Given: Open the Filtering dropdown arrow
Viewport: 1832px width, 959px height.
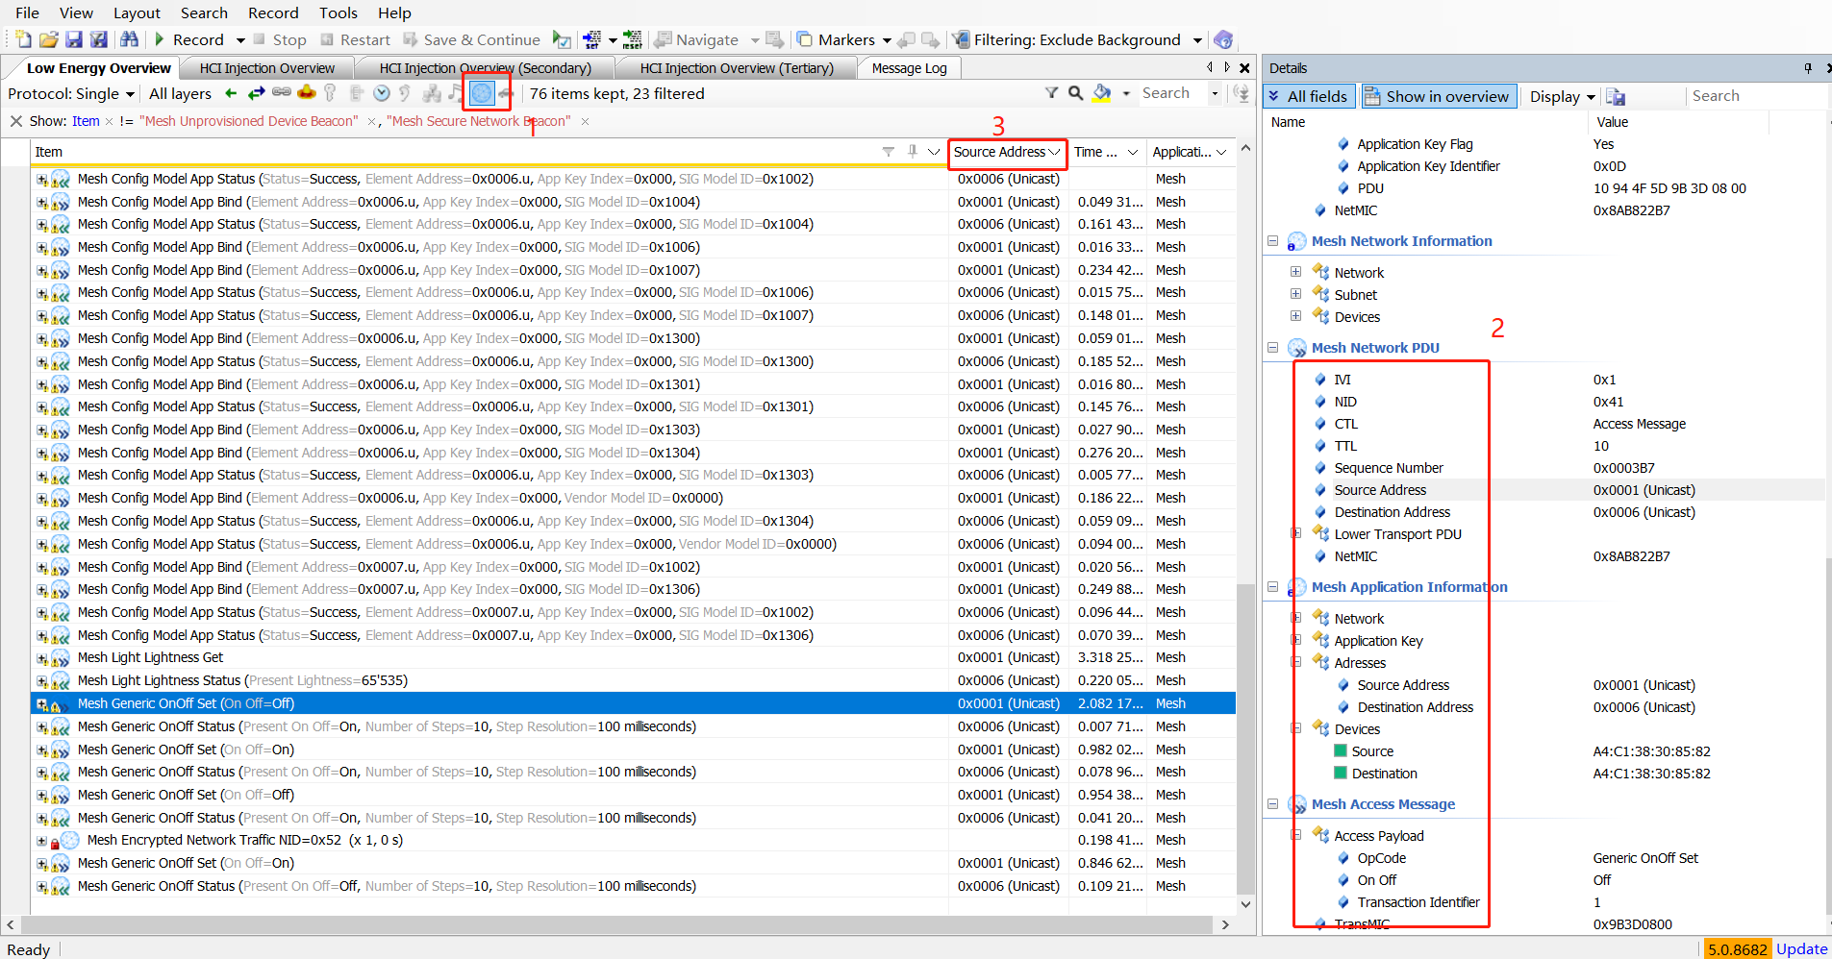Looking at the screenshot, I should pos(1197,40).
